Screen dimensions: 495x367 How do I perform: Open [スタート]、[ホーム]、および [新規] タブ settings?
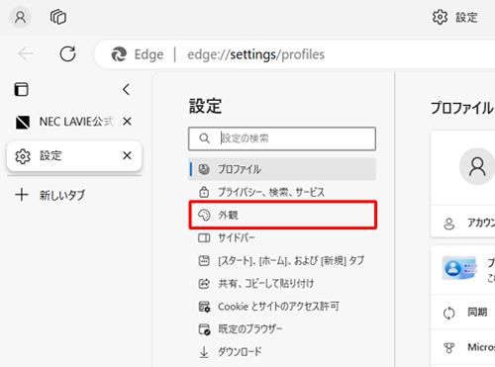pyautogui.click(x=282, y=261)
